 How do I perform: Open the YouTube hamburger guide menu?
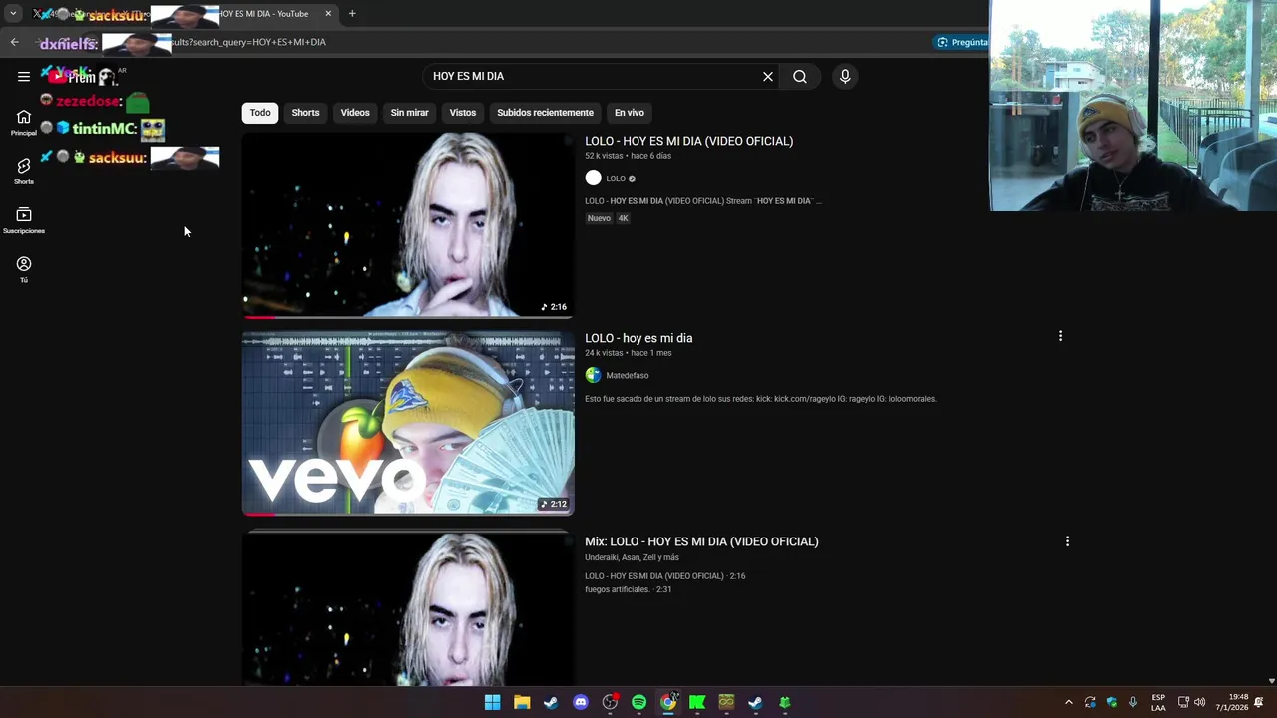pyautogui.click(x=24, y=76)
